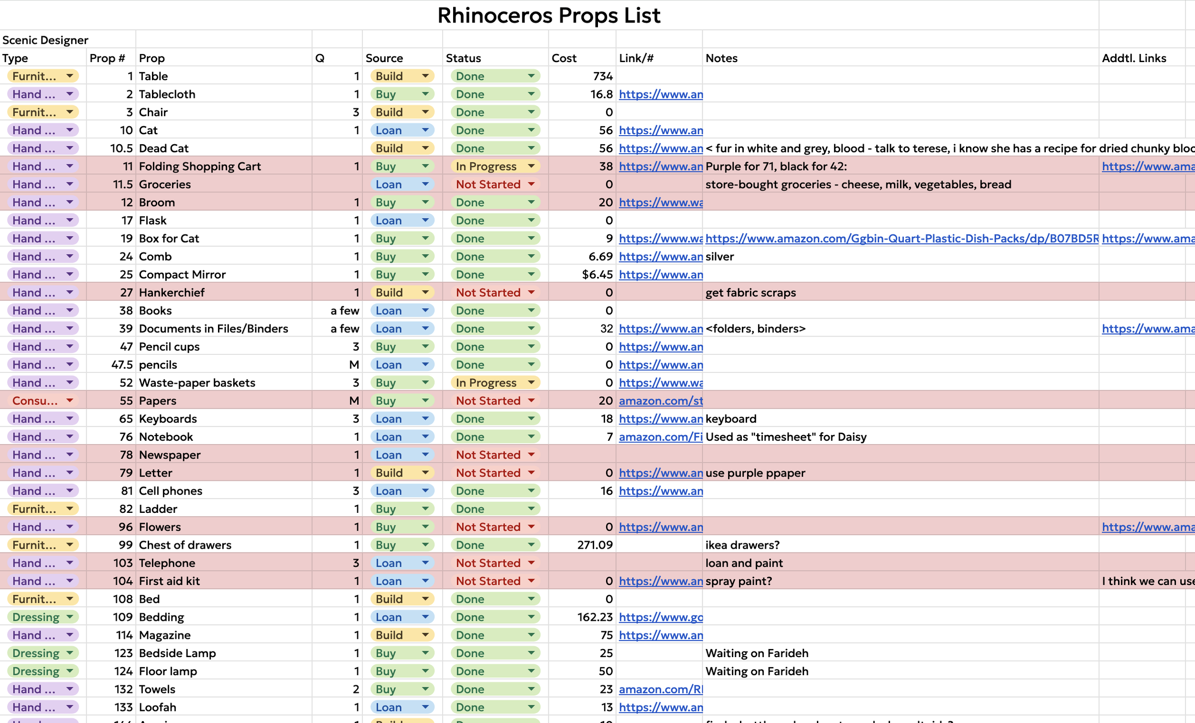
Task: Open the Status dropdown for First aid kit
Action: pyautogui.click(x=495, y=581)
